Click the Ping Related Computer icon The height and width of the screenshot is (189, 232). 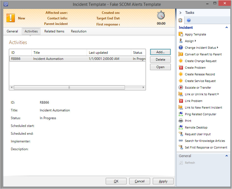[181, 114]
